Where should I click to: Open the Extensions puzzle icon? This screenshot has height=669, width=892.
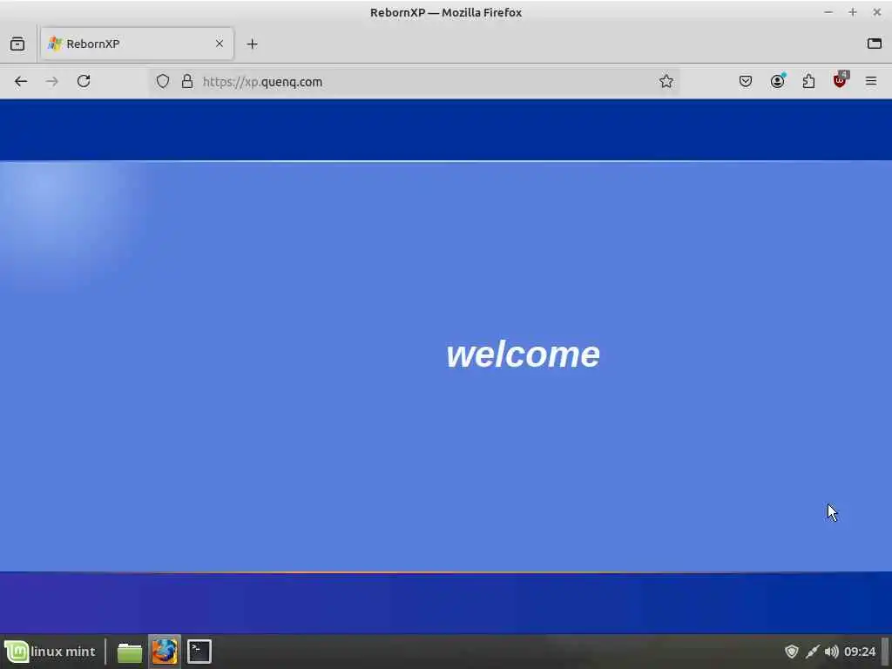point(808,81)
